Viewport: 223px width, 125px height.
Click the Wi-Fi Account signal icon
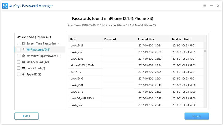pyautogui.click(x=23, y=49)
